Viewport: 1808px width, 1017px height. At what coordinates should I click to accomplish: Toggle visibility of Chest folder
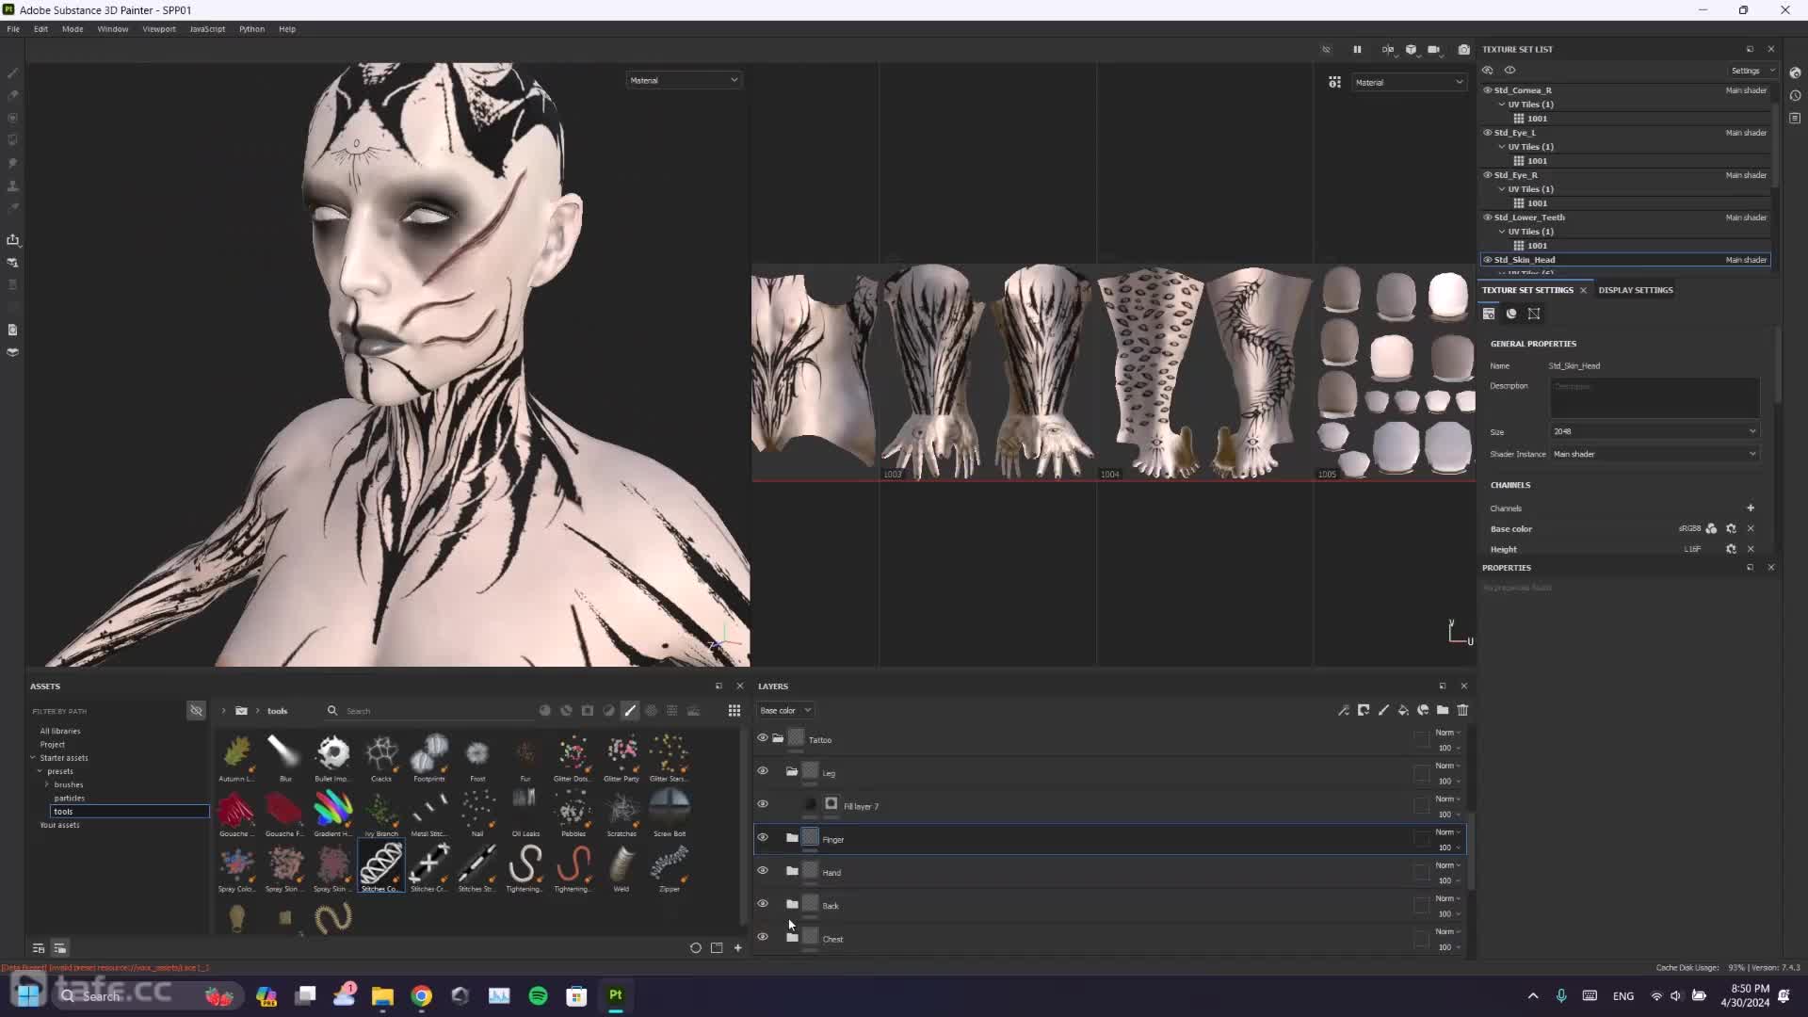coord(762,937)
